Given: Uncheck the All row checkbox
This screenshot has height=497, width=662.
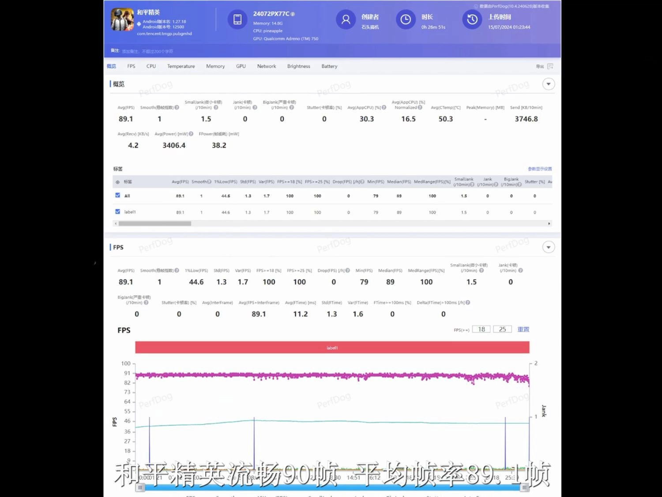Looking at the screenshot, I should coord(118,196).
